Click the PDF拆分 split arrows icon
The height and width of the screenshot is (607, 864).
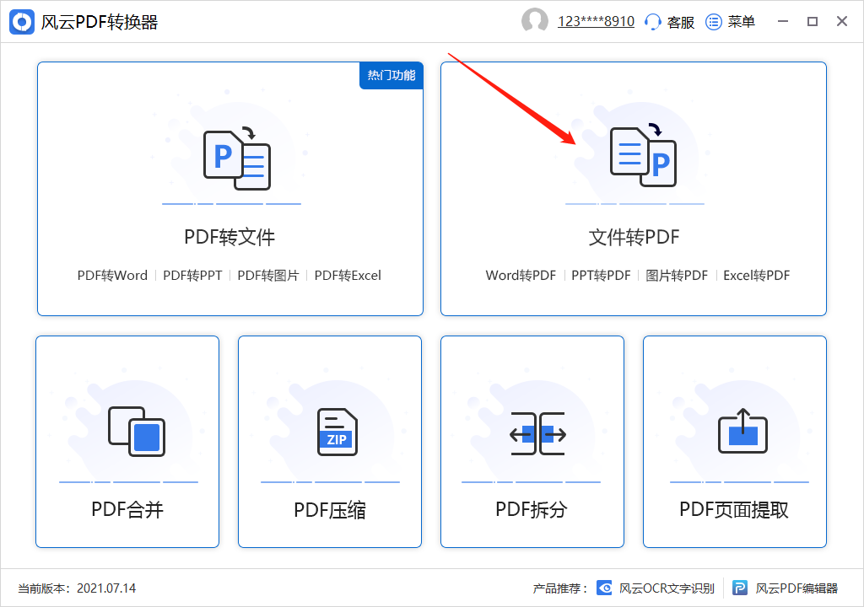coord(537,433)
